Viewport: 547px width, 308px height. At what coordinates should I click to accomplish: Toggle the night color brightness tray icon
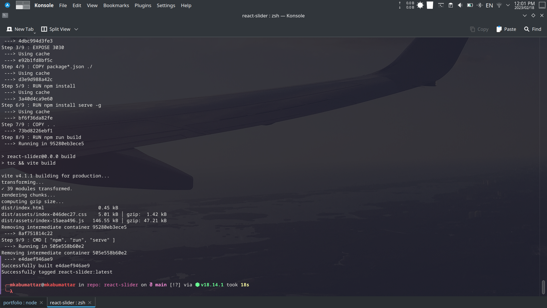[x=420, y=5]
